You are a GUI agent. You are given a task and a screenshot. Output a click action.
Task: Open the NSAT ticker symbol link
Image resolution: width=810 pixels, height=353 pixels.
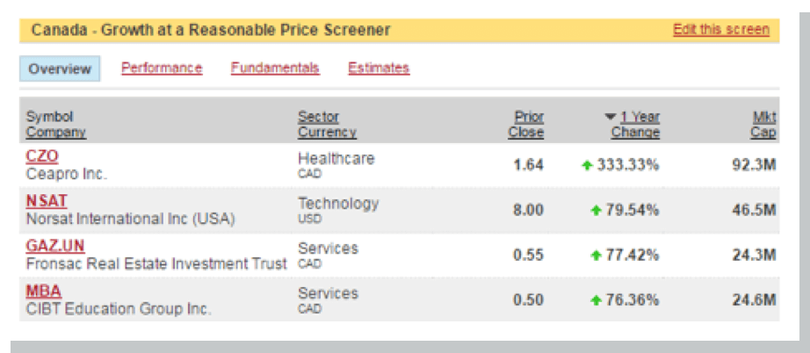click(x=47, y=201)
